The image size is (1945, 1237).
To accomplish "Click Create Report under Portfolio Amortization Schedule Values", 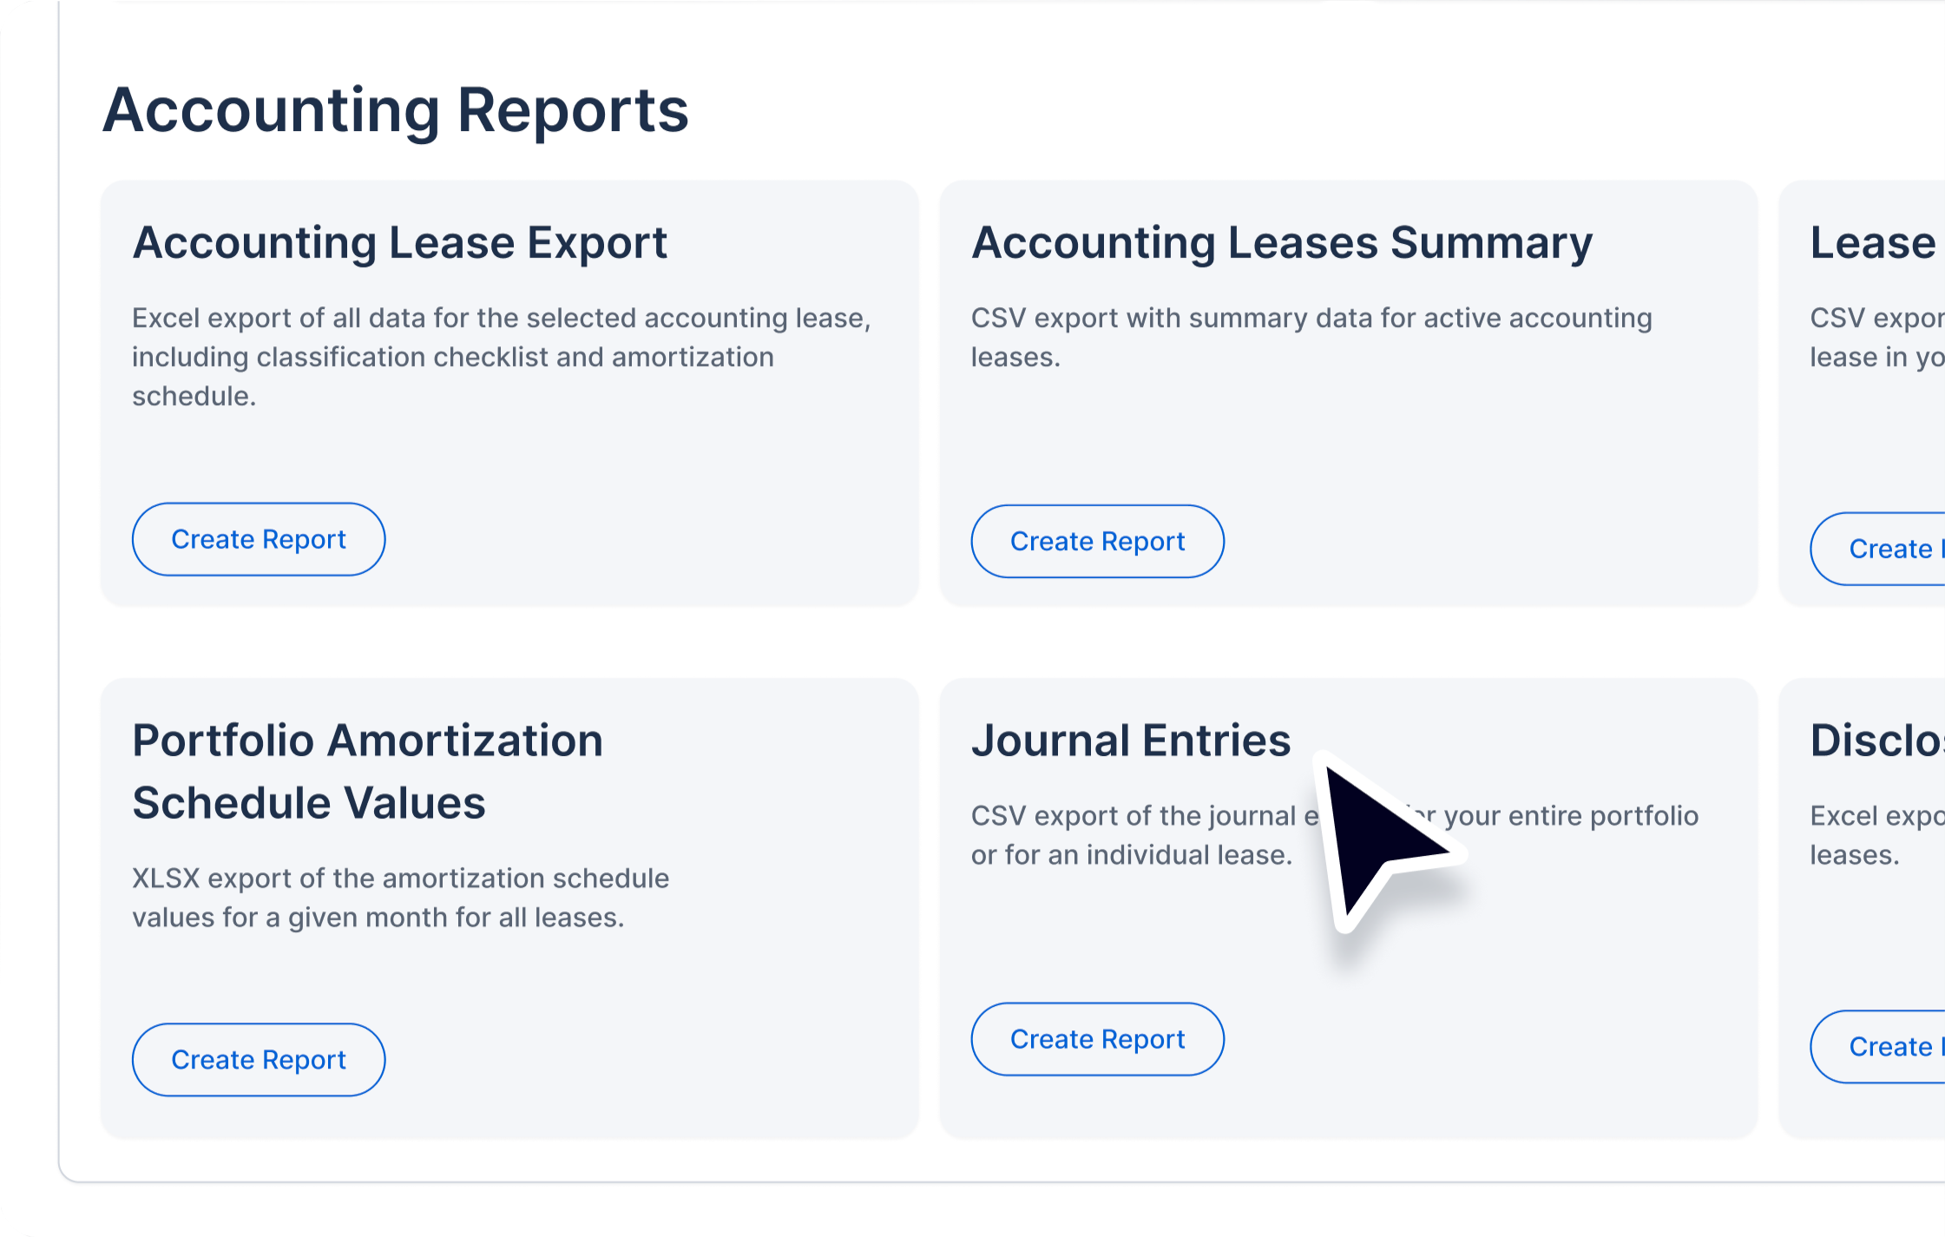I will tap(258, 1059).
